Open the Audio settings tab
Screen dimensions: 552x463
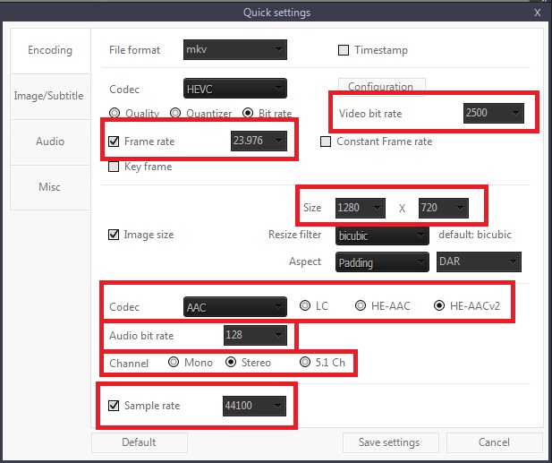50,141
